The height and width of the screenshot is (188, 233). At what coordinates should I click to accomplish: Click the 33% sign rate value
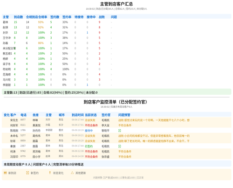[x=65, y=22]
